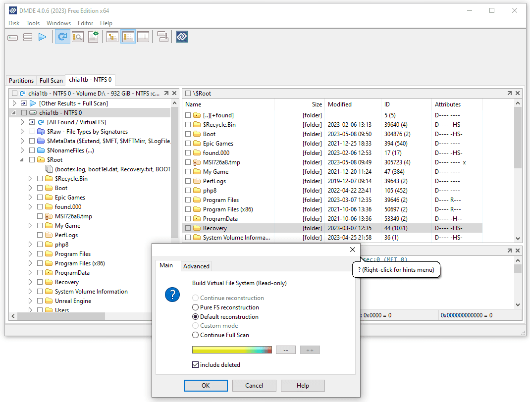Select Pure FS reconstruction option

click(x=196, y=307)
